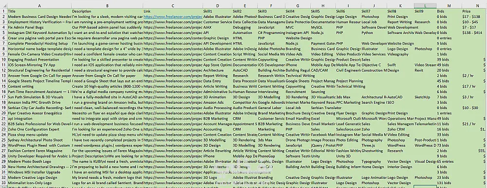The width and height of the screenshot is (487, 188).
Task: Select the "39 bids" cell
Action: coord(449,60)
